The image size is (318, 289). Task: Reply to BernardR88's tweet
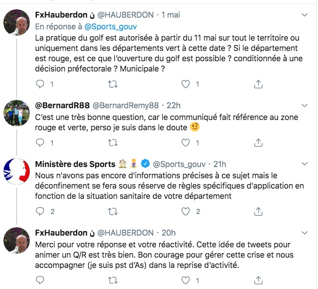(41, 143)
